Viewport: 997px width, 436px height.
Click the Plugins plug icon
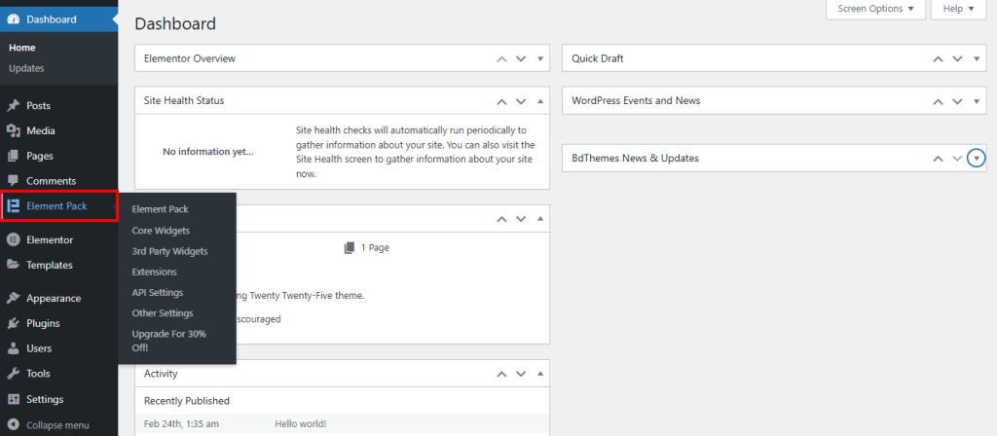tap(13, 323)
